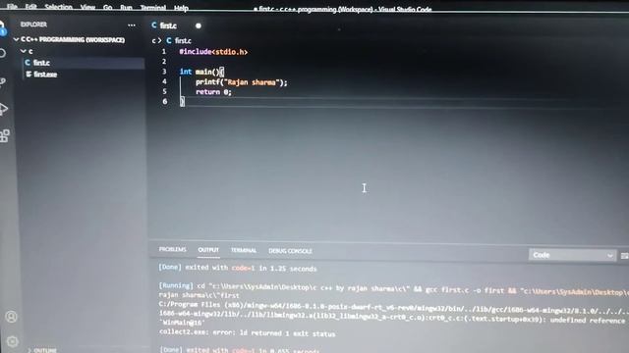Click line number 2 in gutter
The height and width of the screenshot is (353, 629).
pos(164,61)
